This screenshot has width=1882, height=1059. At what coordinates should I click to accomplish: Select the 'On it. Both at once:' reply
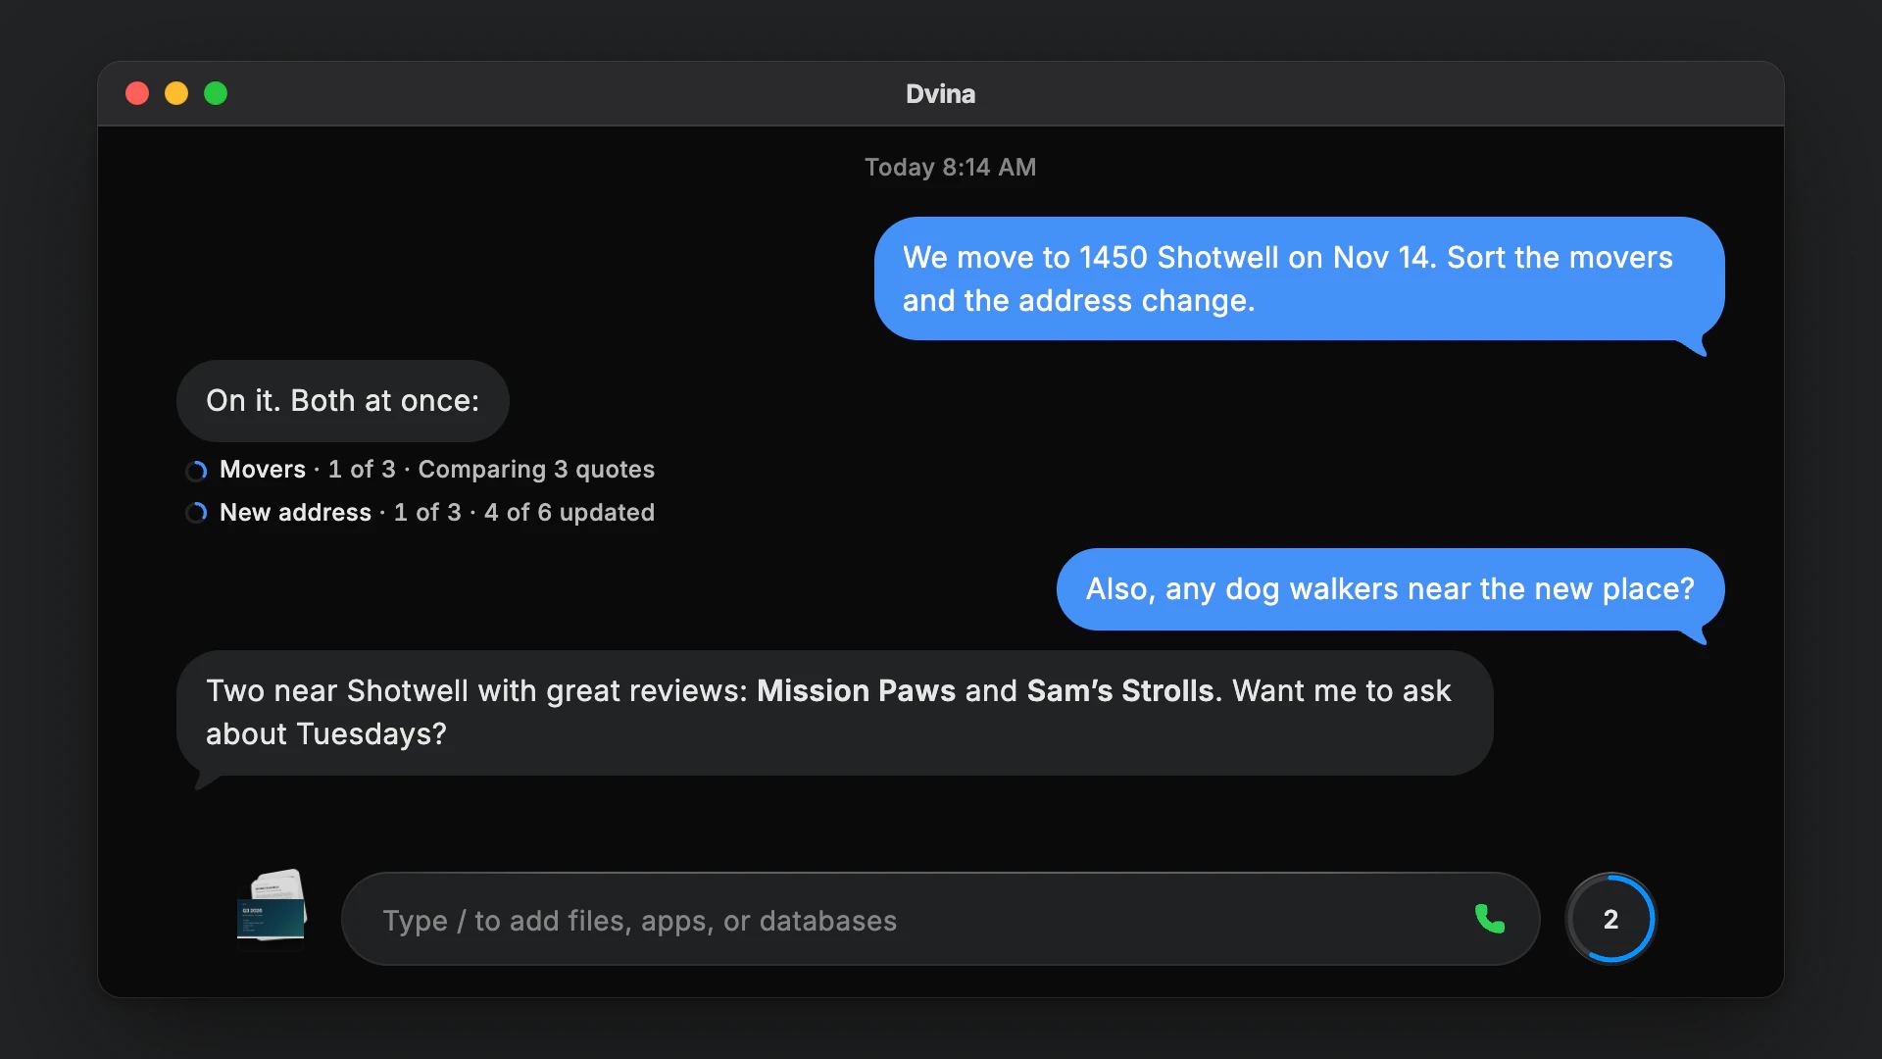tap(343, 401)
